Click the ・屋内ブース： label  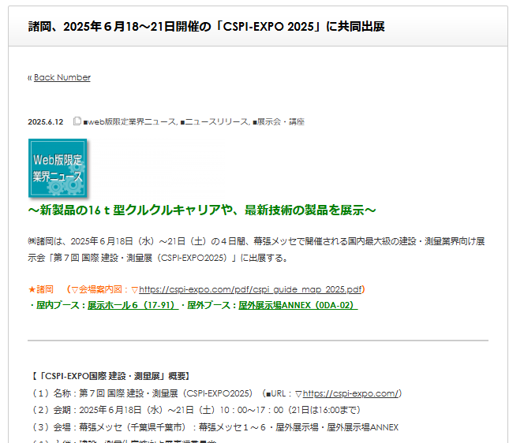click(58, 305)
